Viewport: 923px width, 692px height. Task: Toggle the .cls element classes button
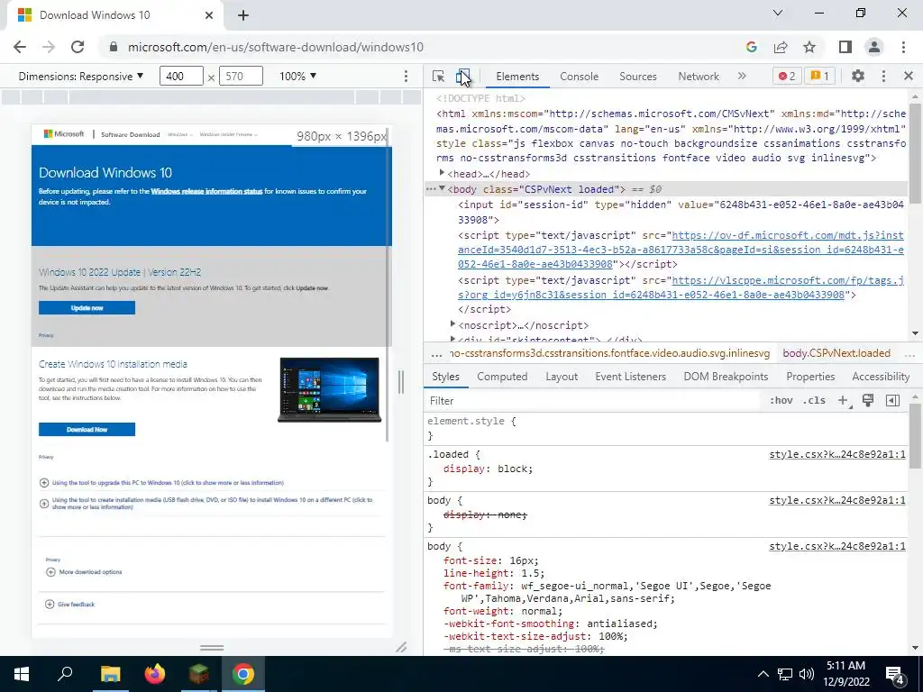point(814,401)
